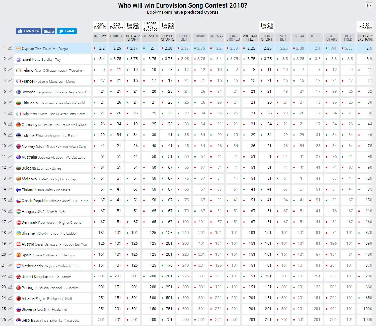Select Sweden Benjamin Ingrosso - Dance You Off
This screenshot has width=376, height=326.
click(x=53, y=92)
